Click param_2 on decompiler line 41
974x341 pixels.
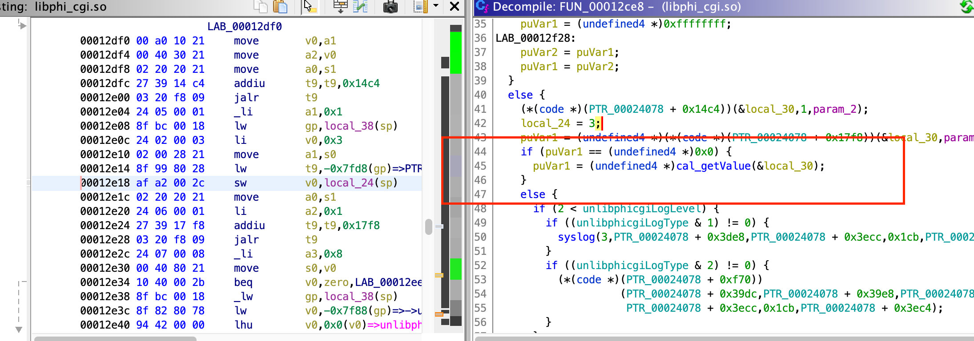point(834,109)
